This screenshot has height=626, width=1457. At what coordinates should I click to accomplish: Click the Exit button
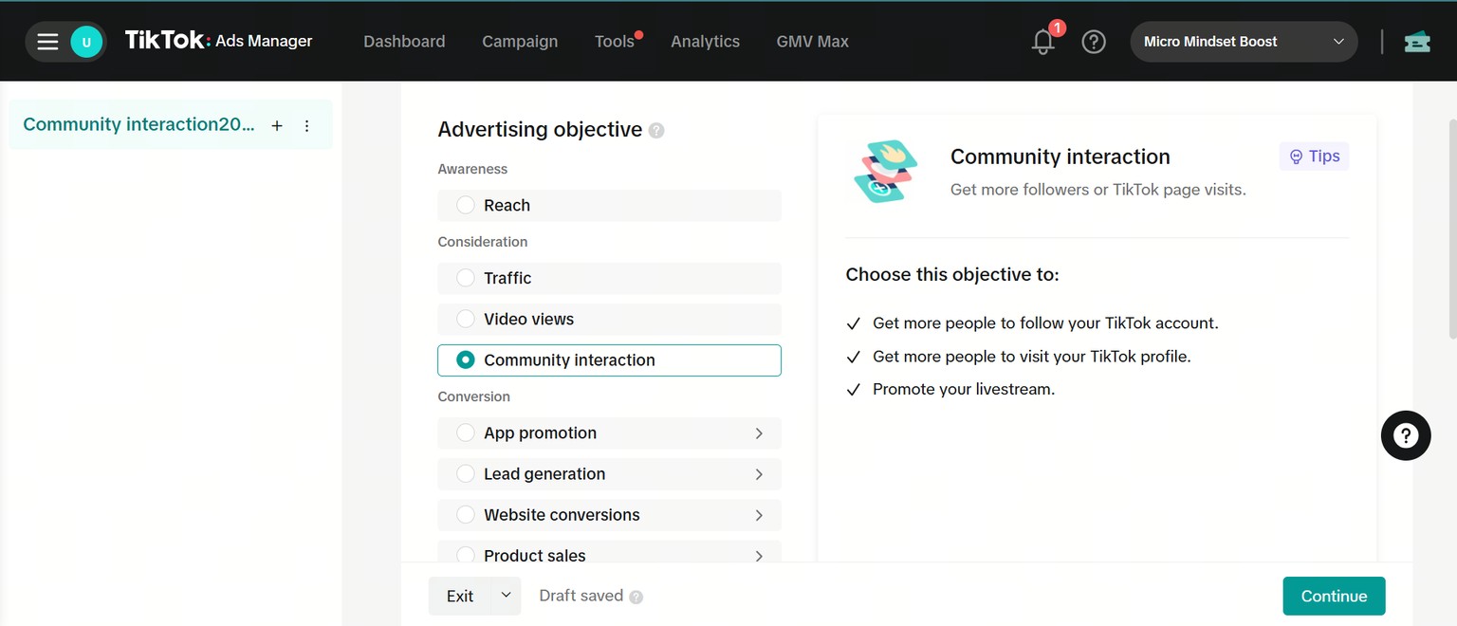point(460,596)
